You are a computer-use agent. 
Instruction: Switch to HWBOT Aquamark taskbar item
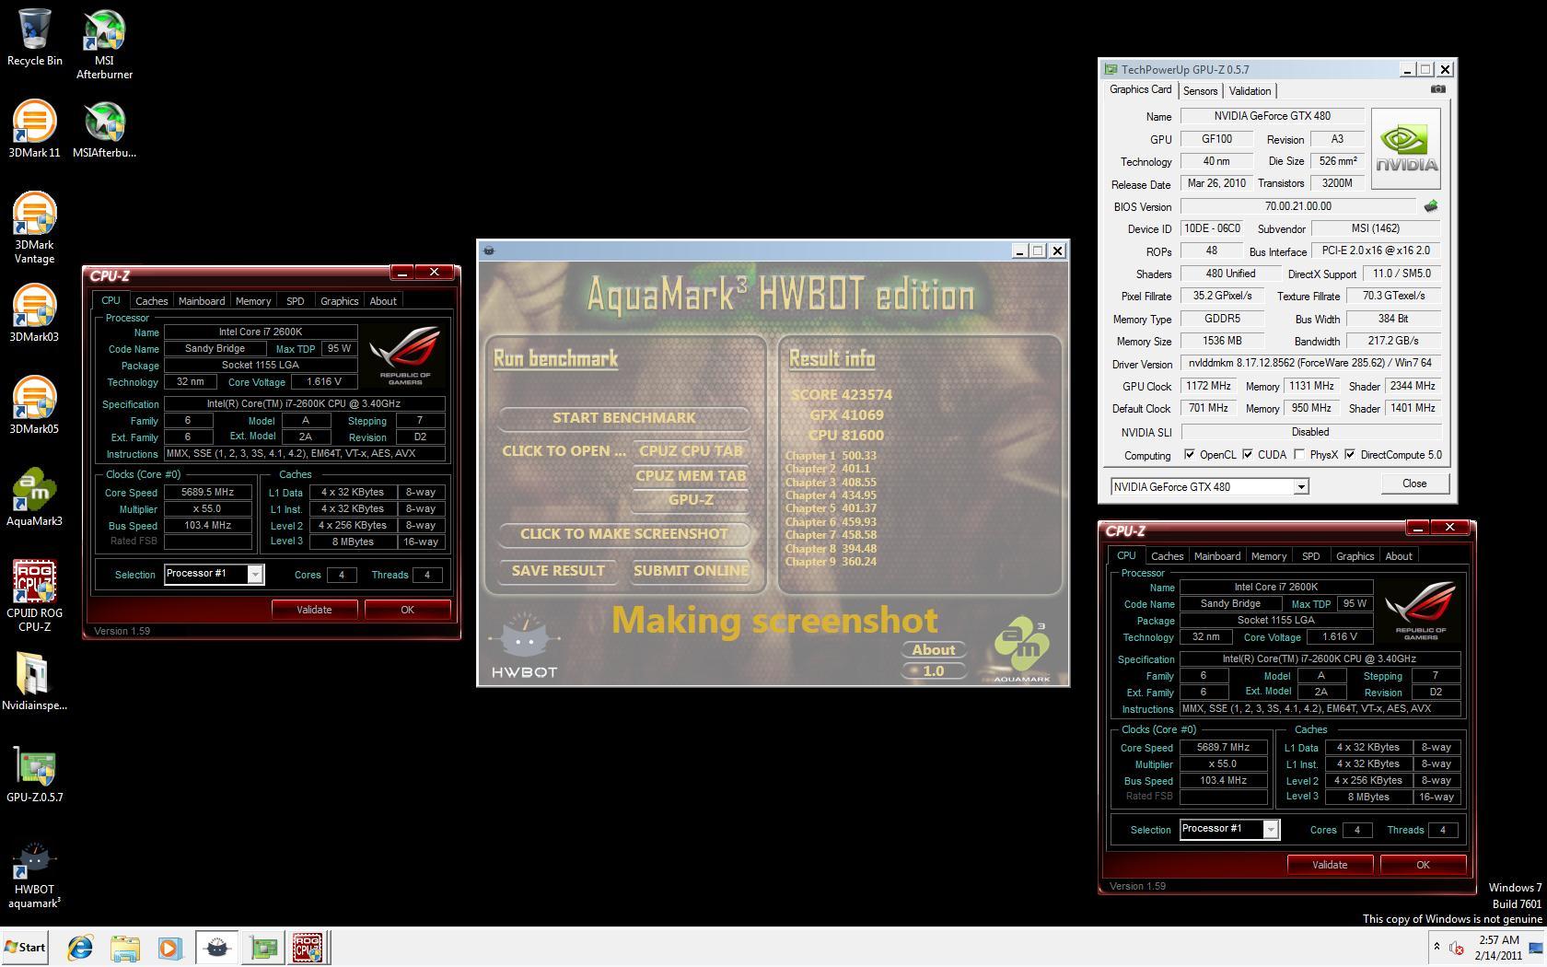click(216, 947)
